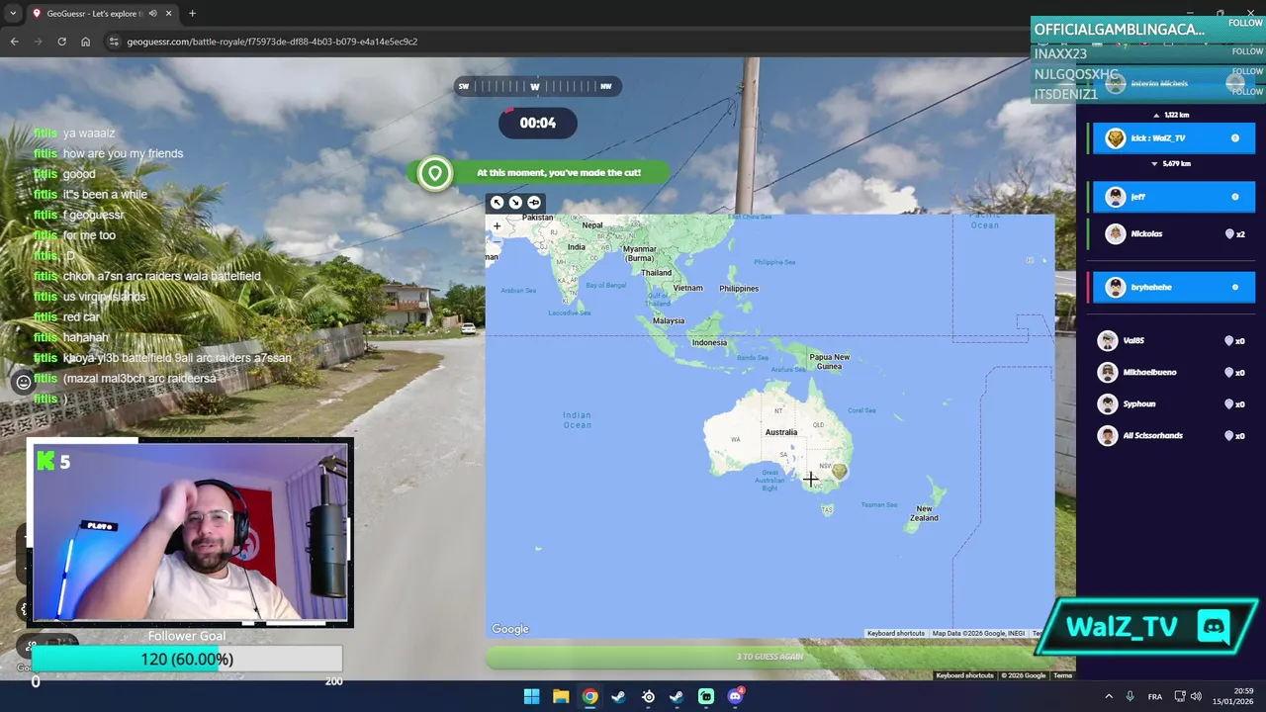
Task: Click the 3 TO GUESS AGAIN button
Action: click(x=769, y=657)
